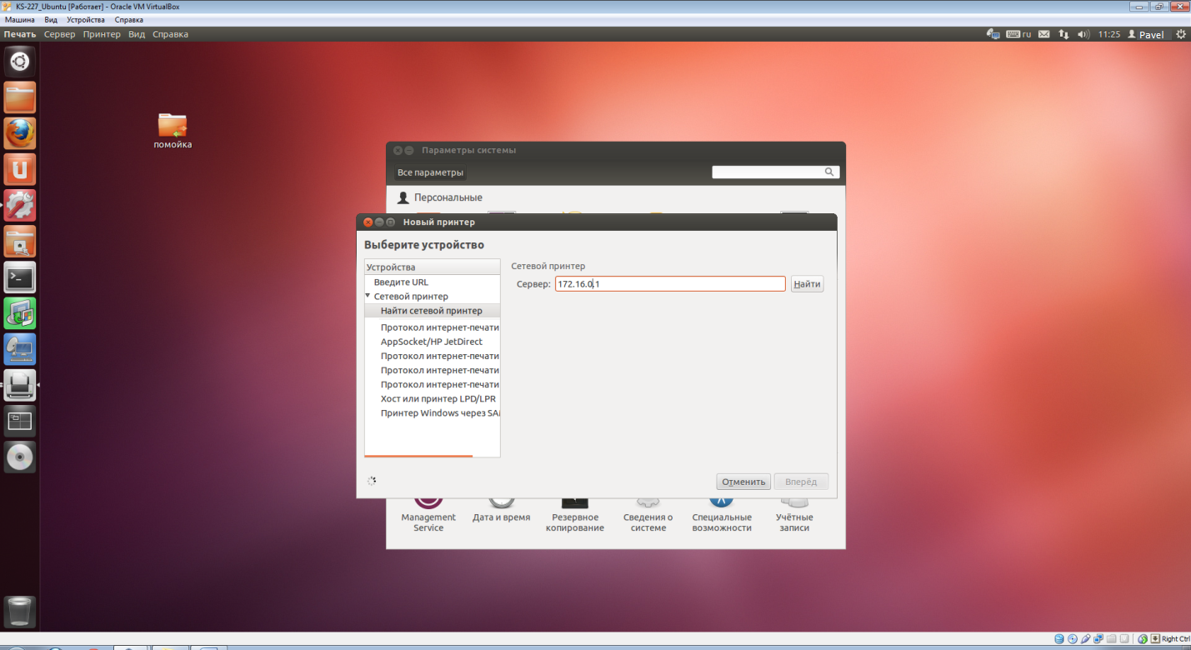Click the System Settings search field
The width and height of the screenshot is (1191, 650).
click(775, 172)
